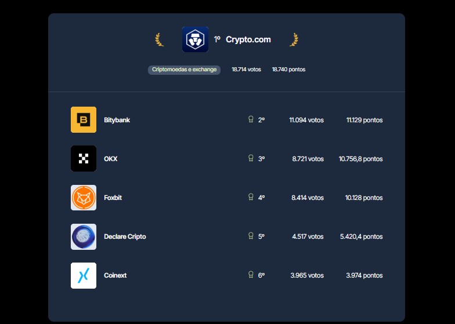This screenshot has width=455, height=324.
Task: Click the 18.740 pontos text
Action: 288,70
